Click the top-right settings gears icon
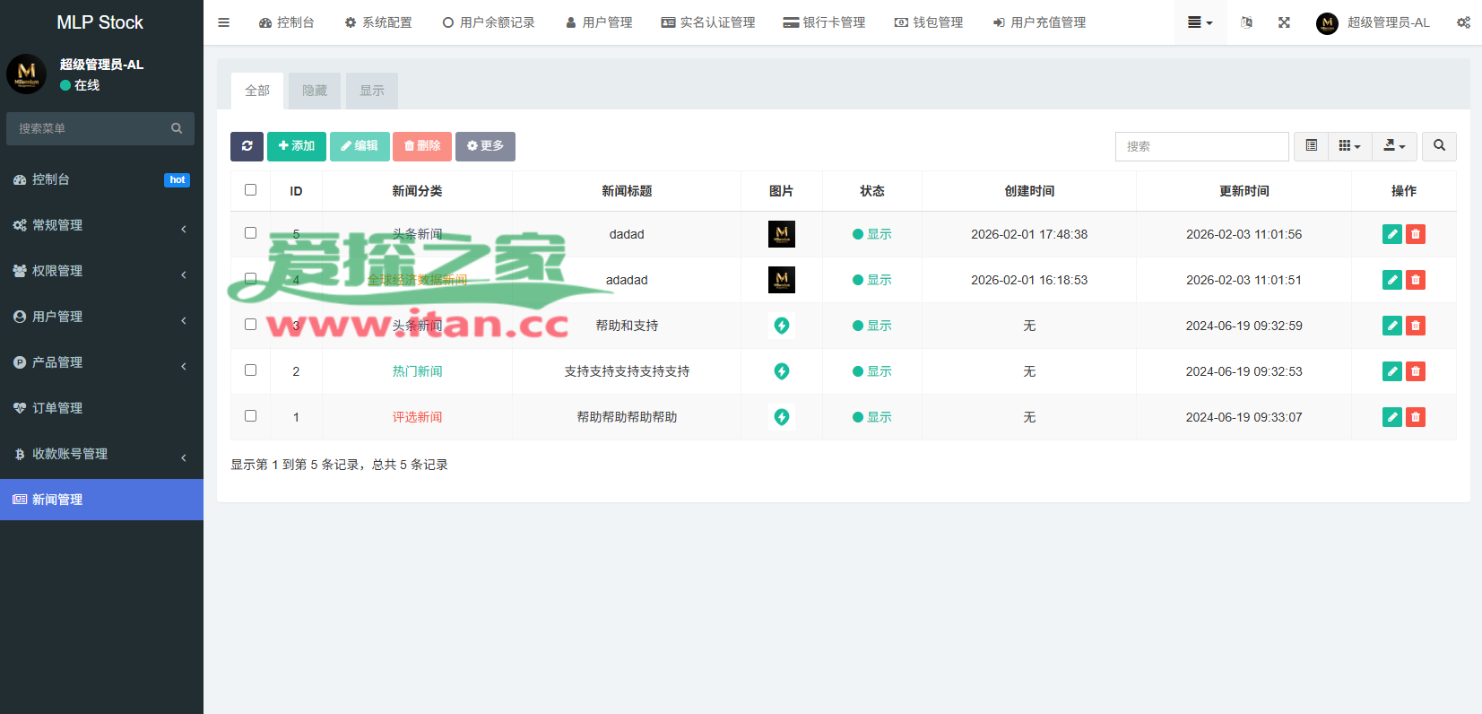Image resolution: width=1482 pixels, height=714 pixels. [x=1462, y=22]
